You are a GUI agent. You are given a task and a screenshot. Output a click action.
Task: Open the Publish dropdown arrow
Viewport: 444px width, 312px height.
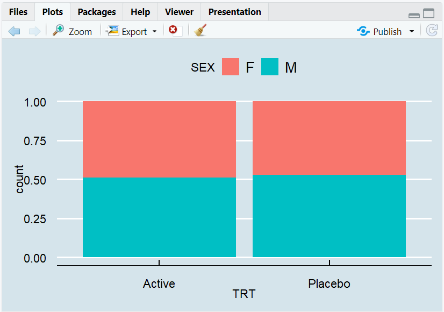(x=411, y=31)
